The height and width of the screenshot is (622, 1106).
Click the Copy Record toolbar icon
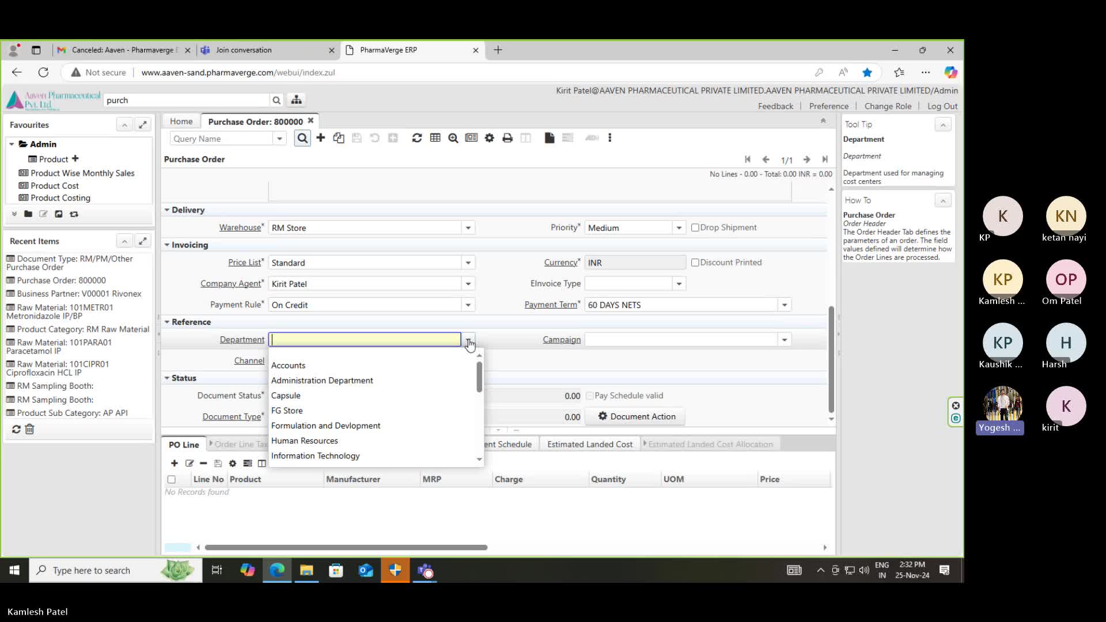(x=339, y=138)
